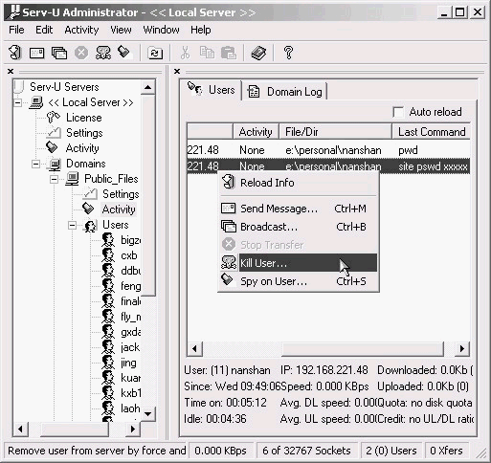Enable the Auto reload checkbox
This screenshot has width=491, height=463.
tap(398, 112)
